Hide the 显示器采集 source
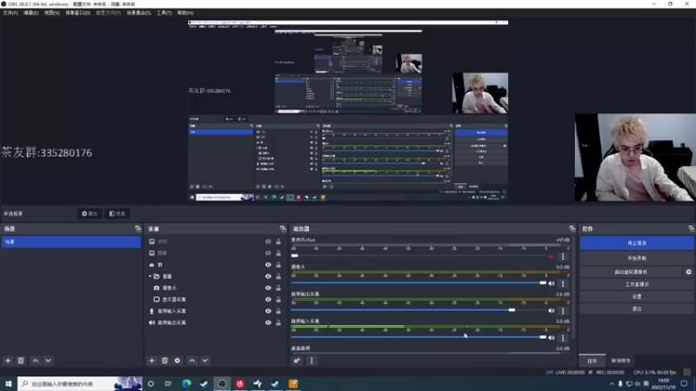The image size is (696, 391). point(268,300)
